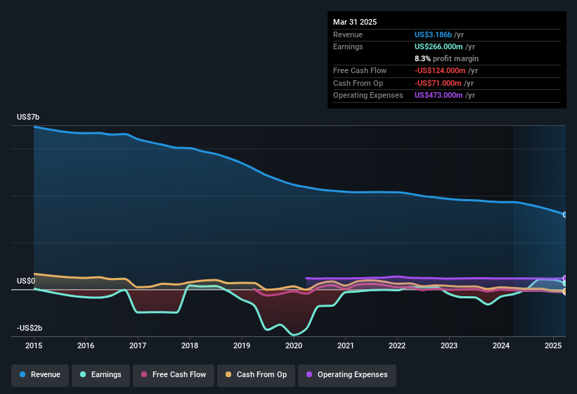Click the teal Earnings endpoint marker

[565, 283]
